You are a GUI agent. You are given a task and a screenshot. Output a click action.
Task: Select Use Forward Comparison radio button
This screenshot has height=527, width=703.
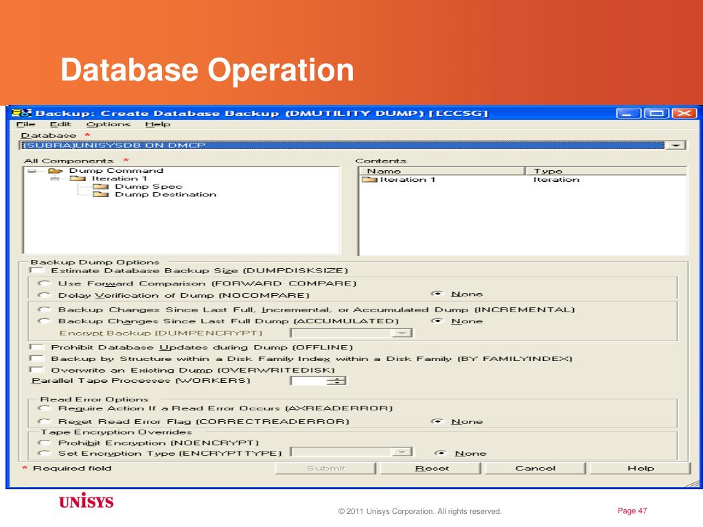point(44,283)
